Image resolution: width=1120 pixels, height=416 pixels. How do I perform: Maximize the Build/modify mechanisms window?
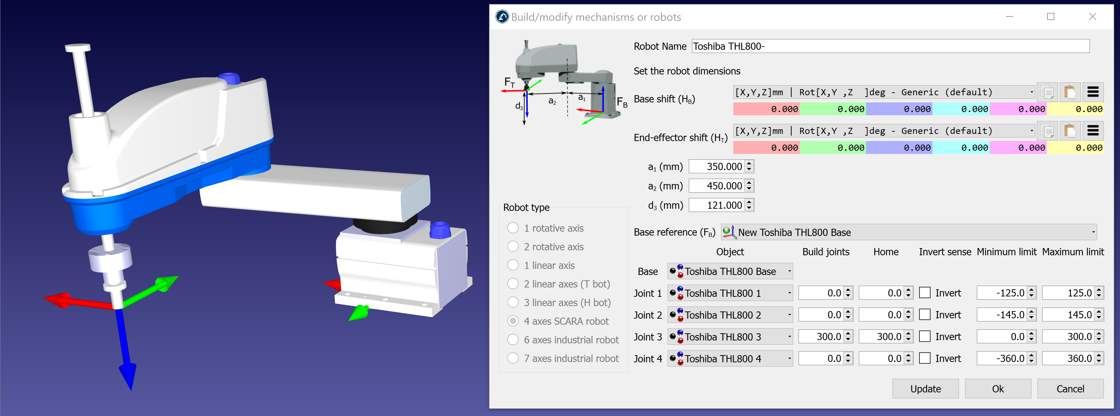1051,17
